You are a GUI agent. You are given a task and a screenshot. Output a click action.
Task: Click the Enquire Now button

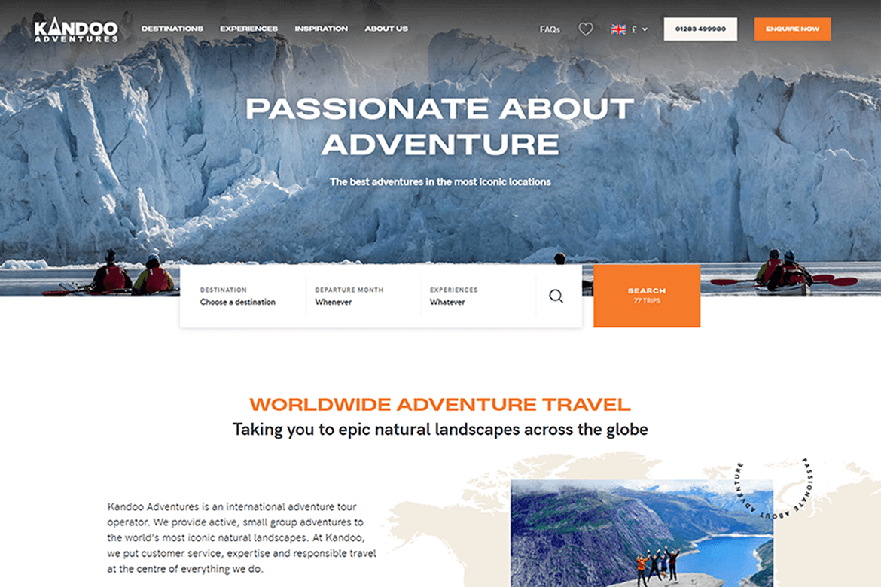tap(792, 29)
